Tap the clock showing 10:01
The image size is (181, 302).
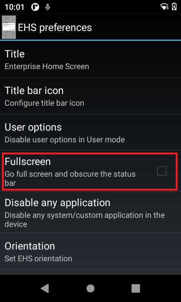tap(14, 7)
